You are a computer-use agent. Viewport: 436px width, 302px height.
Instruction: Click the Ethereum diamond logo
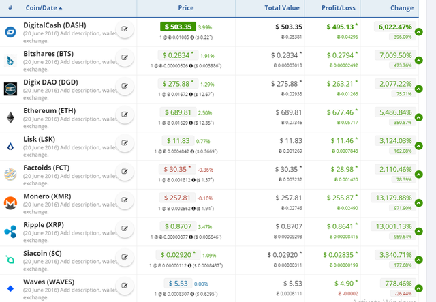(x=11, y=117)
